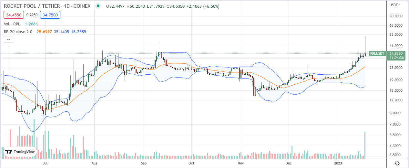Click the green market status dot

coord(99,6)
